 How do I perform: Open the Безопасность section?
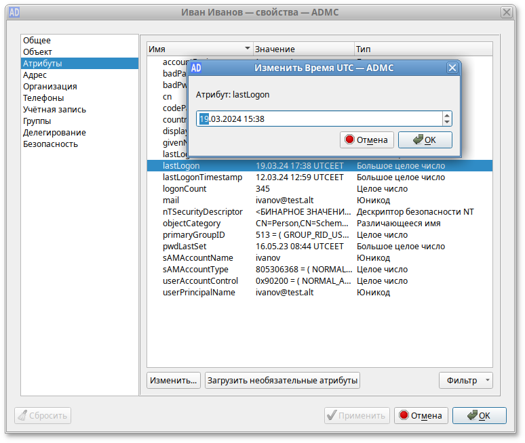(x=50, y=144)
